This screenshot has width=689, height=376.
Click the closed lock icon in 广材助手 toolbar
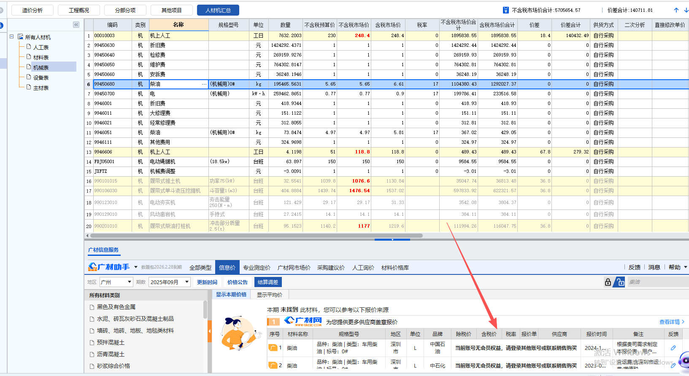(608, 282)
